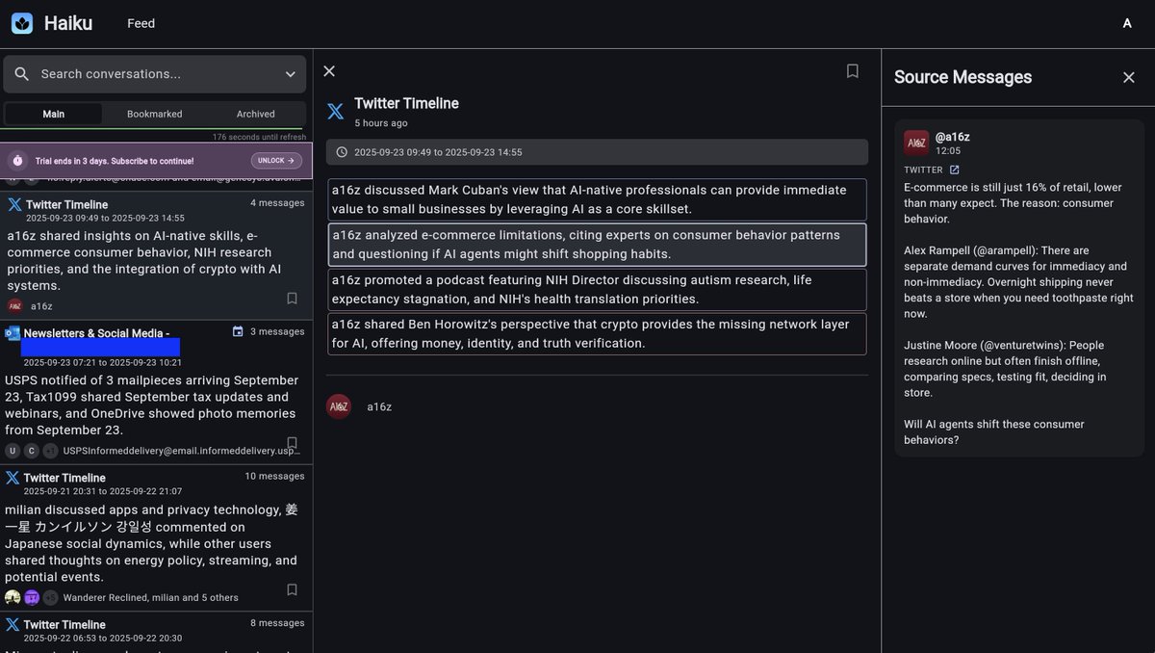Click the @a16z avatar in Source Messages

pyautogui.click(x=916, y=144)
